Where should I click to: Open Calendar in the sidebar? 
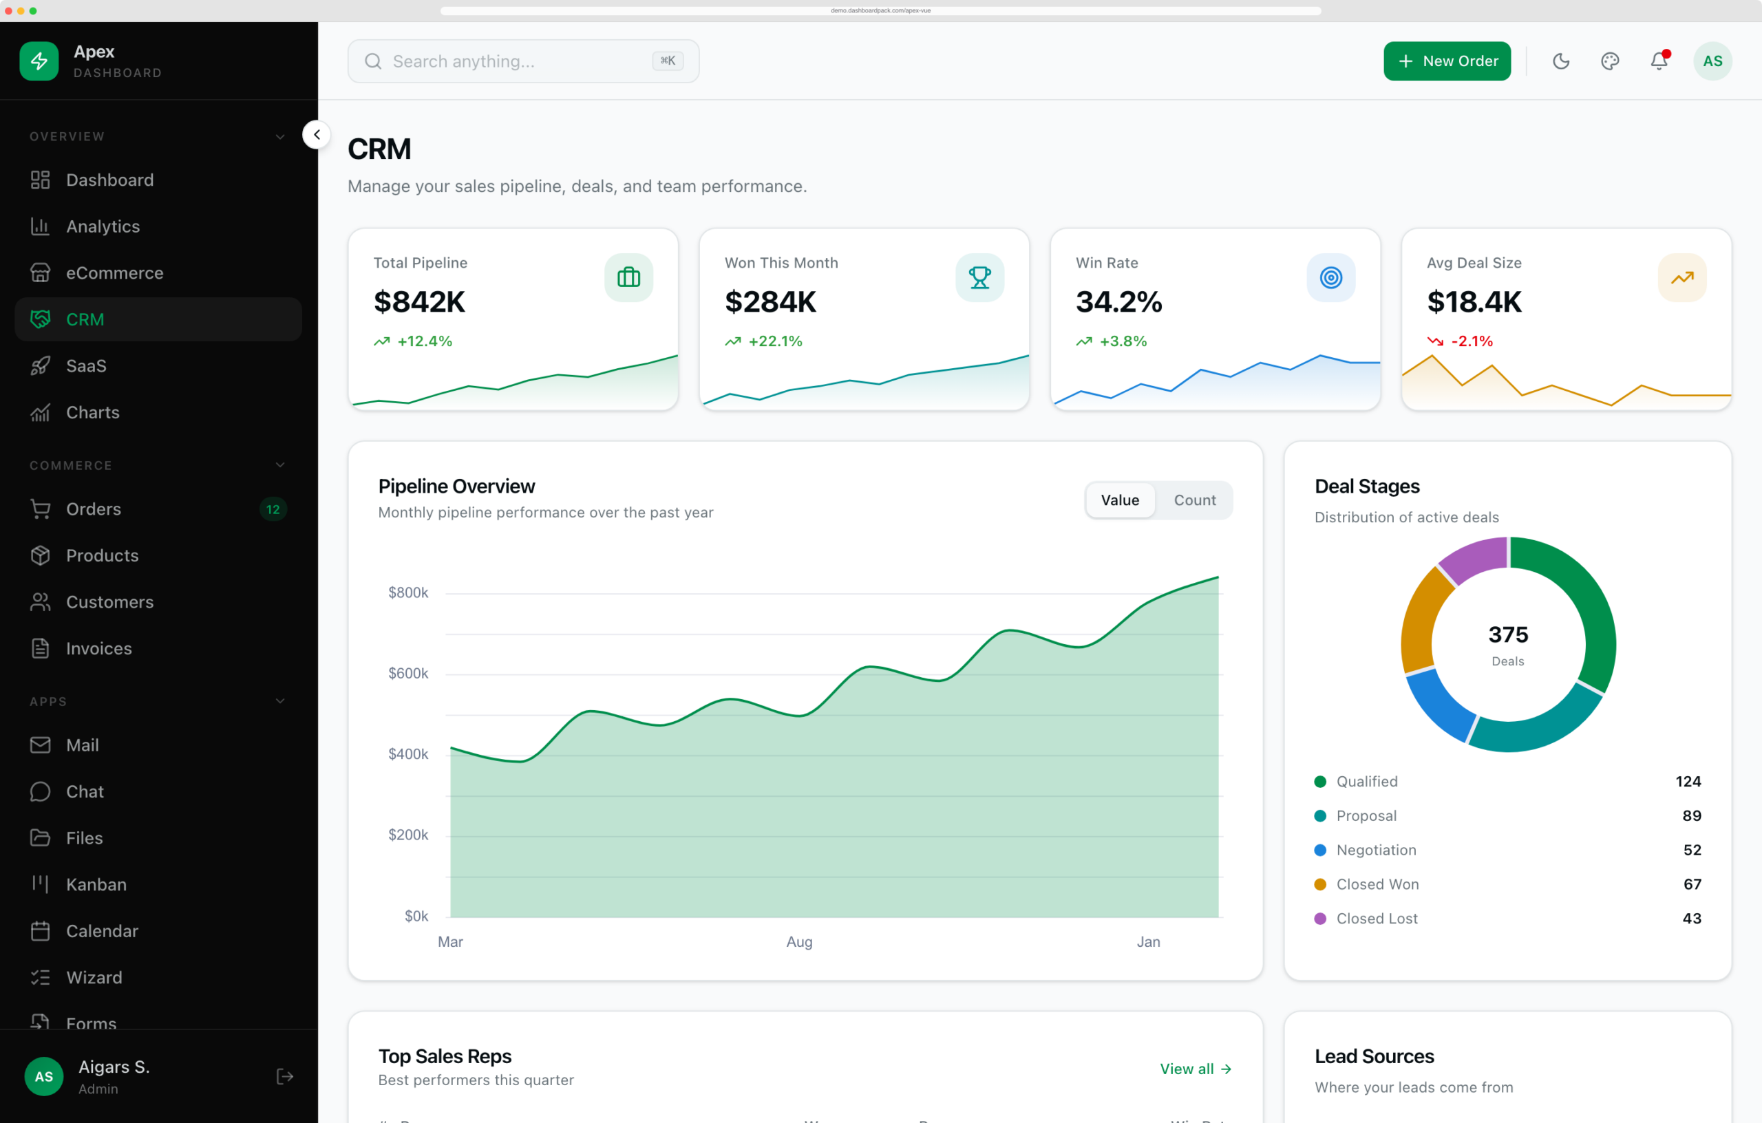click(x=158, y=930)
